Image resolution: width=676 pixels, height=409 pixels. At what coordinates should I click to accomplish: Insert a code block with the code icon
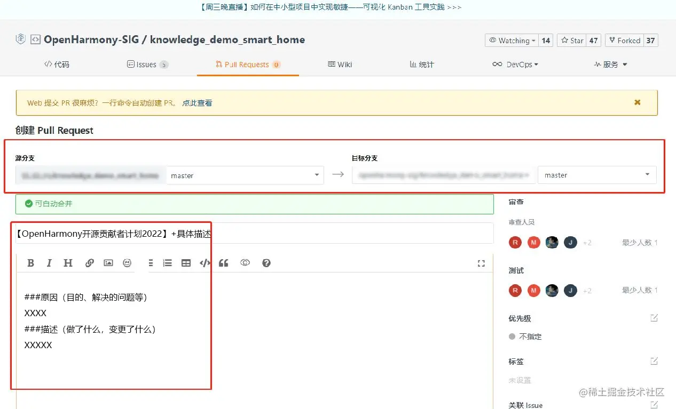coord(205,263)
